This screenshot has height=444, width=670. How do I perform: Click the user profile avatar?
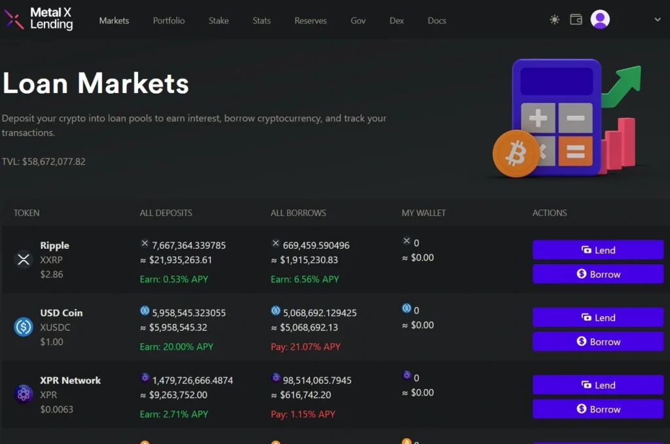600,20
